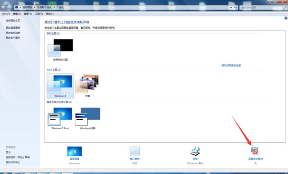Open the Sounds (声音) music notes icon

point(195,151)
